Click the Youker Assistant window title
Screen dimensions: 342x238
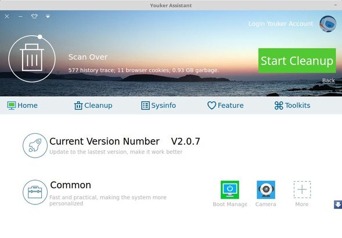coord(171,5)
